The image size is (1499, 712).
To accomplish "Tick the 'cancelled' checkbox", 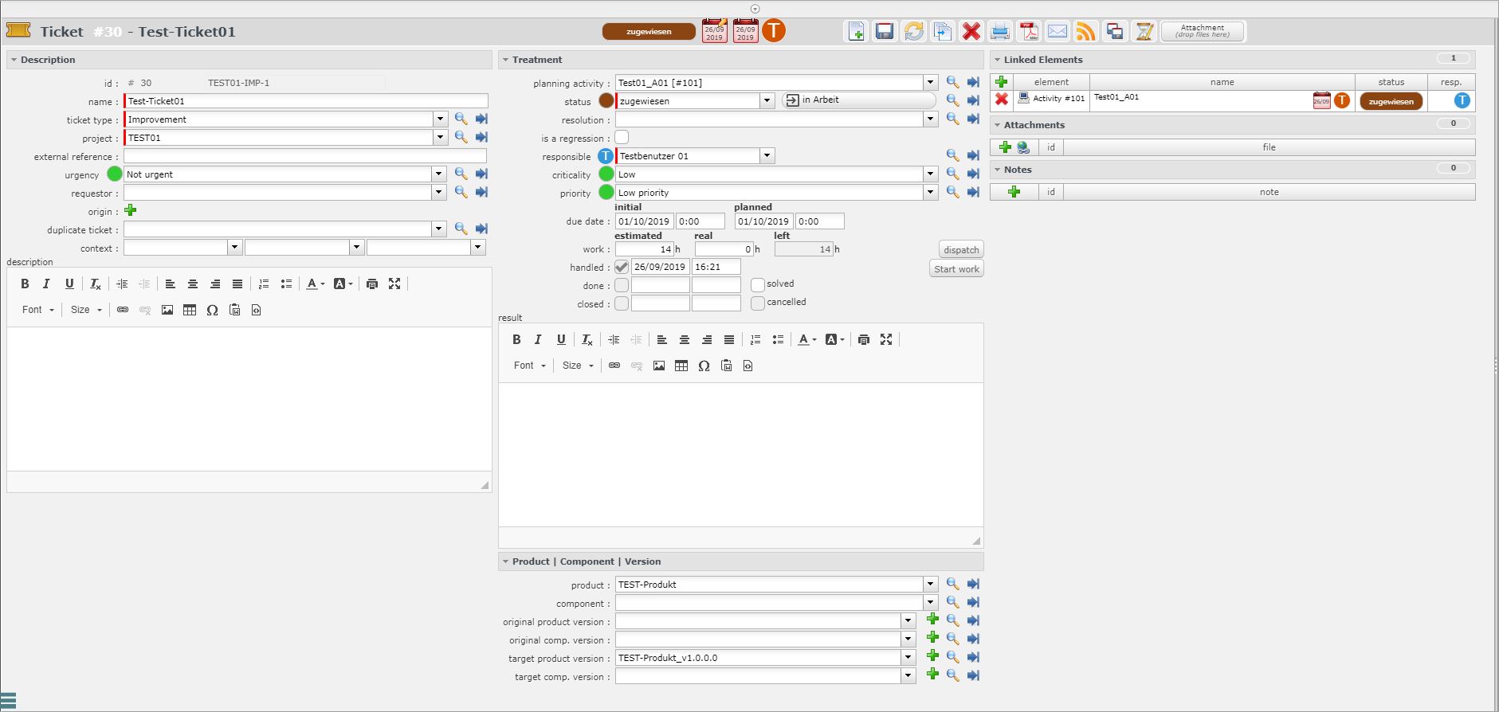I will point(757,303).
